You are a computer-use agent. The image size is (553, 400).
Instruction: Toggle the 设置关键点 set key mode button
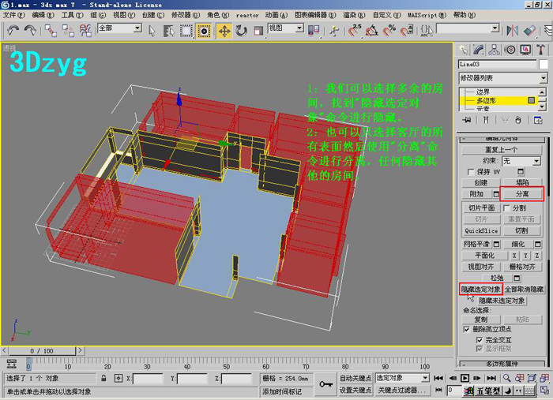coord(355,391)
